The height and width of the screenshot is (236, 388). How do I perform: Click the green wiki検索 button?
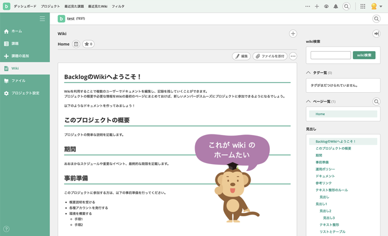coord(364,55)
